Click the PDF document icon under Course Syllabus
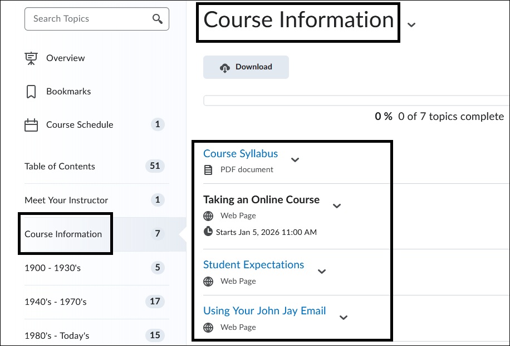Viewport: 510px width, 346px height. click(x=207, y=169)
